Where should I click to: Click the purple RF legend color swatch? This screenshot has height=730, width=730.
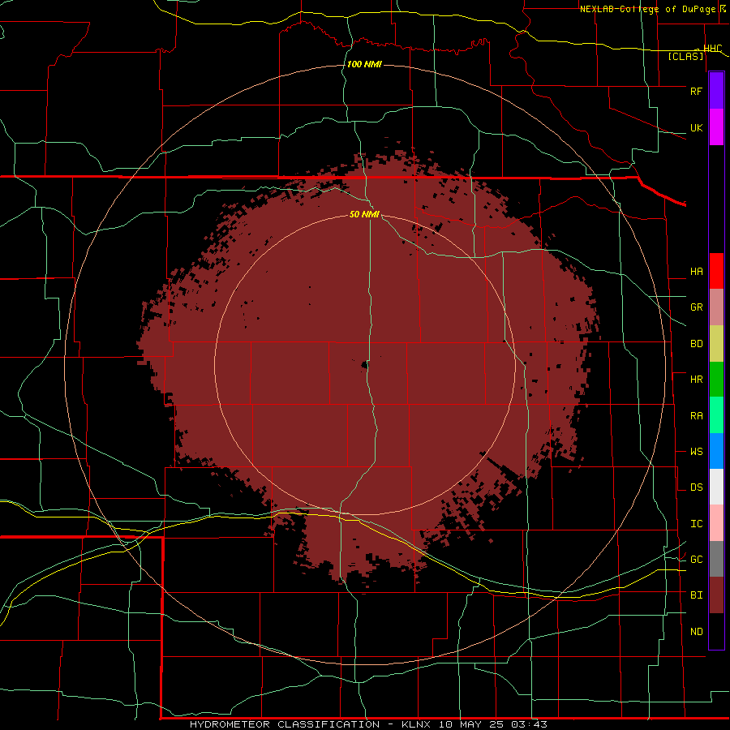716,91
